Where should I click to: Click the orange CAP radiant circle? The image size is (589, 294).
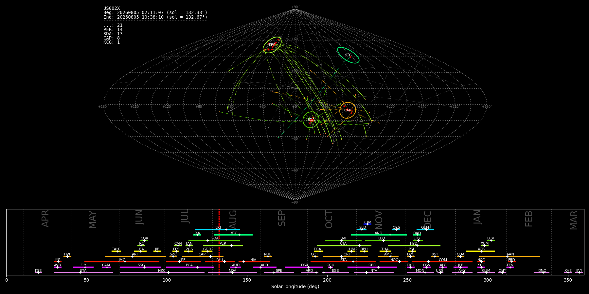(348, 110)
